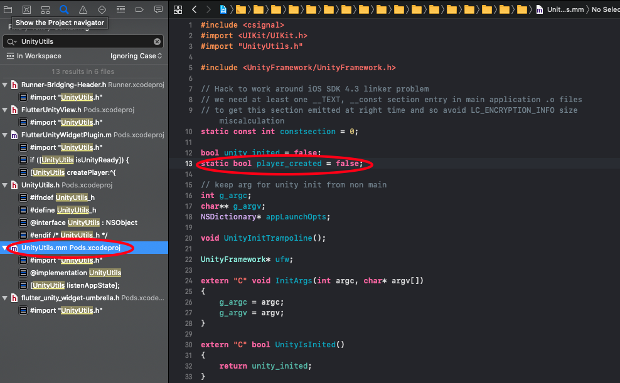Collapse Runner-Bridging-Header.h results
This screenshot has width=620, height=383.
[5, 85]
